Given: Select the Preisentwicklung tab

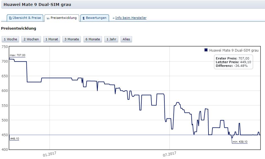Looking at the screenshot, I should coord(62,18).
